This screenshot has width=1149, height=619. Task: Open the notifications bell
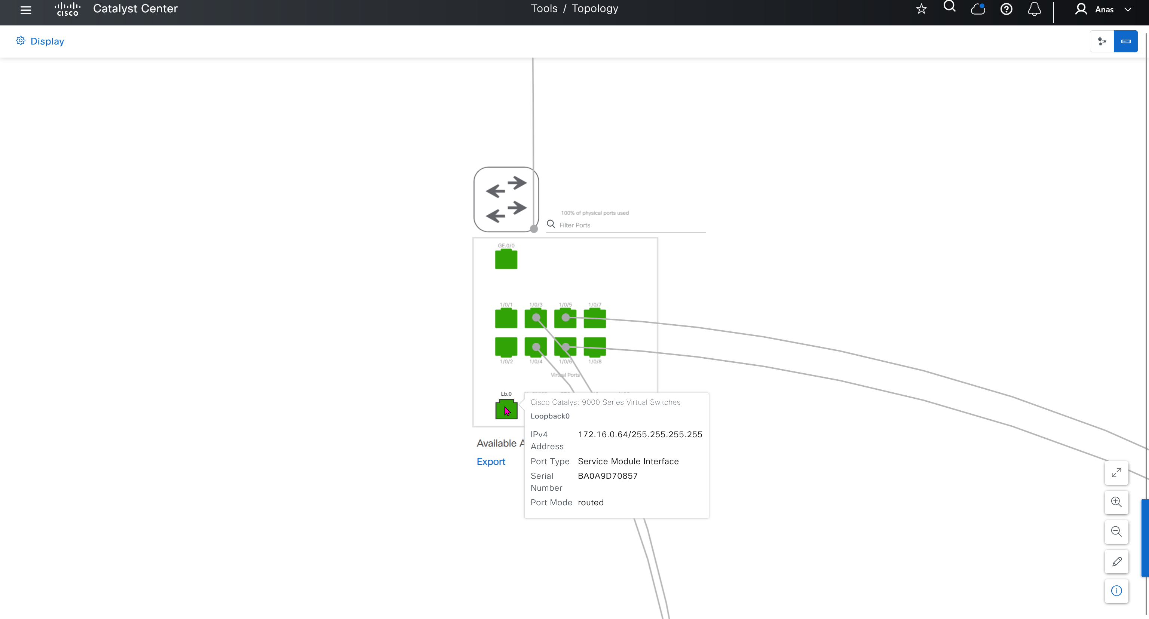pos(1035,9)
